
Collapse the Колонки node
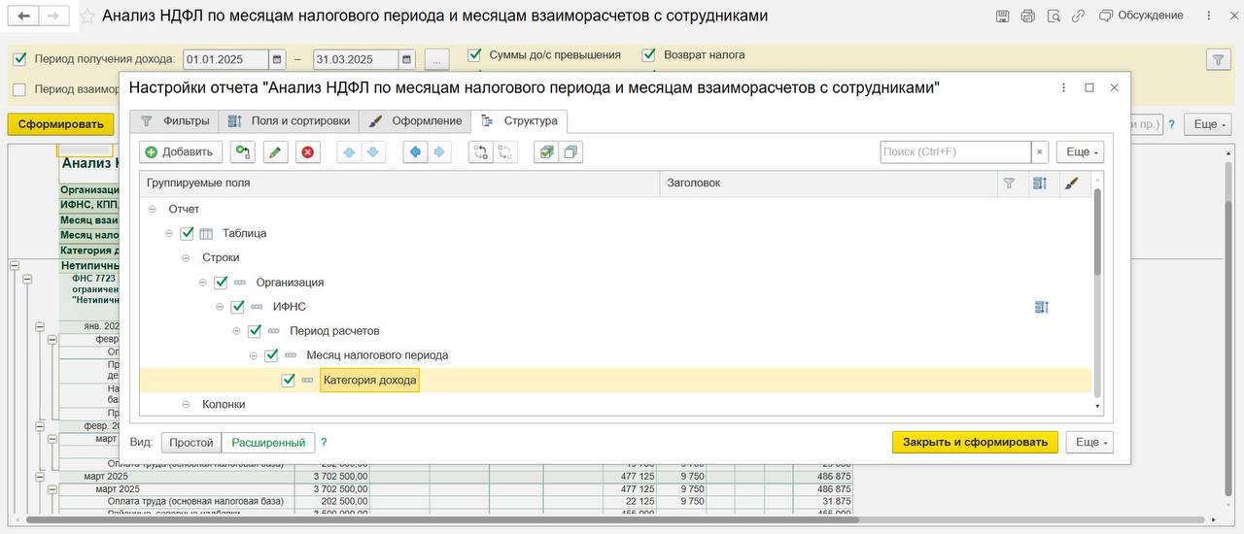(x=186, y=404)
